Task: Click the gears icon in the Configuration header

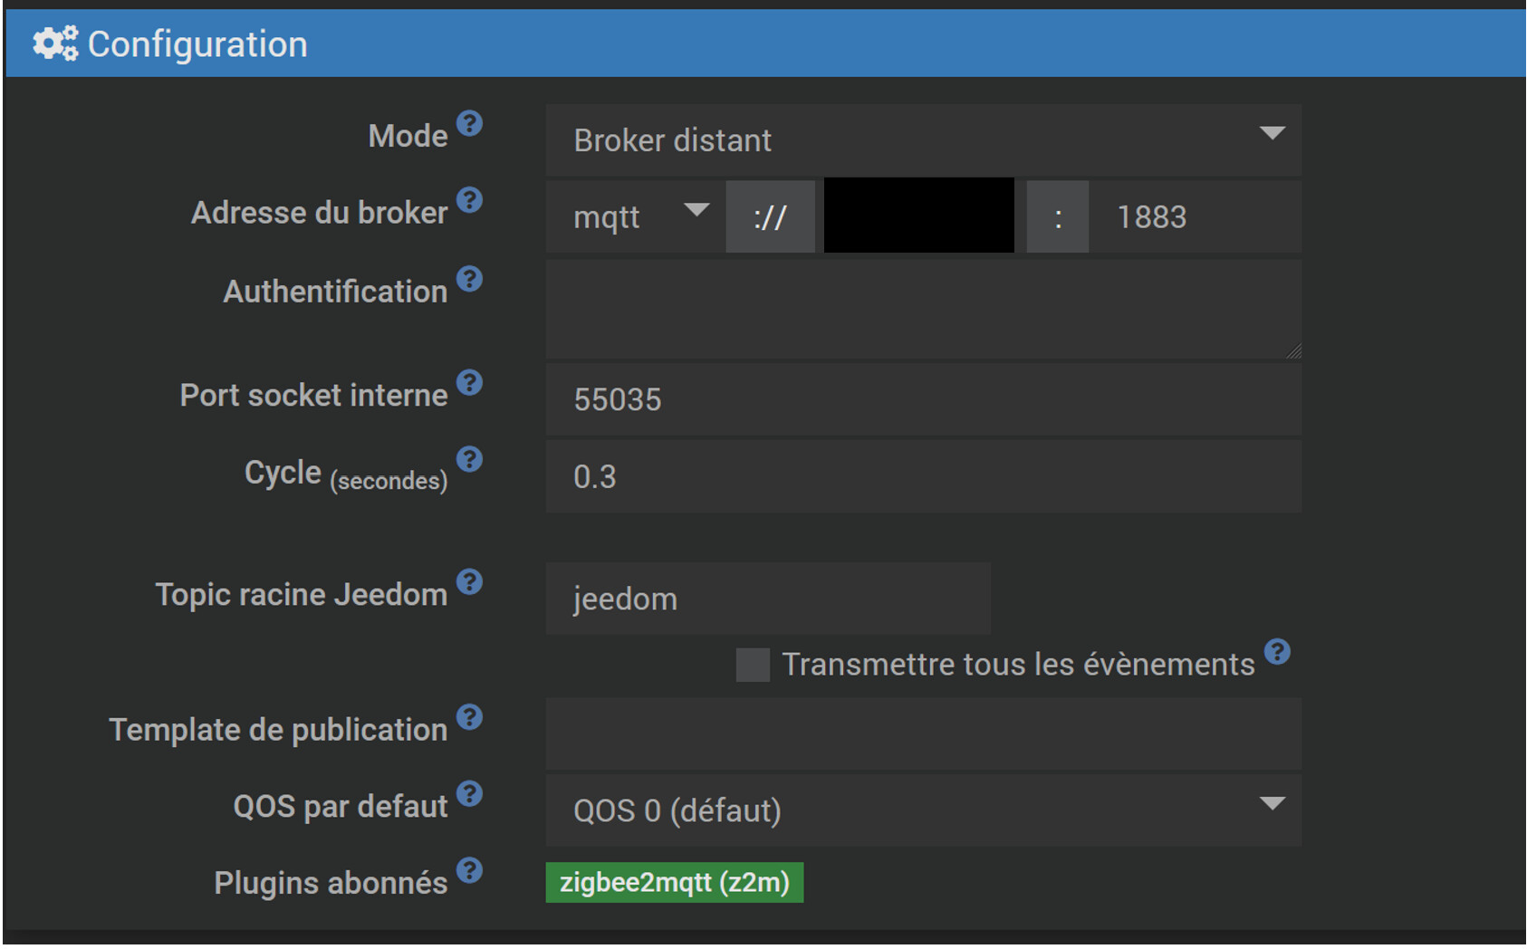Action: click(54, 43)
